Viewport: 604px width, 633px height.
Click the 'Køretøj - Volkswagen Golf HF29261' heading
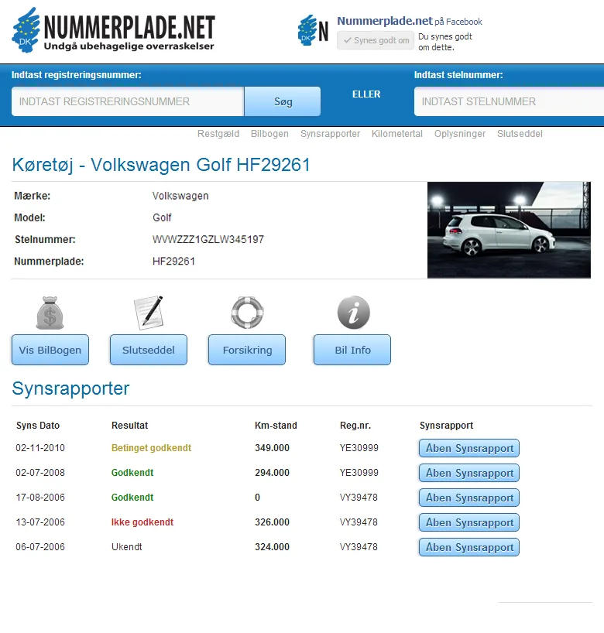pos(161,165)
